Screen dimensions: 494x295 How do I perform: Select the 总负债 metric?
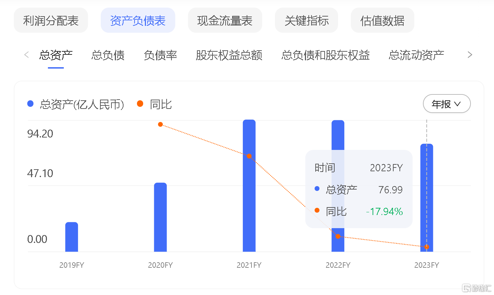pos(108,55)
